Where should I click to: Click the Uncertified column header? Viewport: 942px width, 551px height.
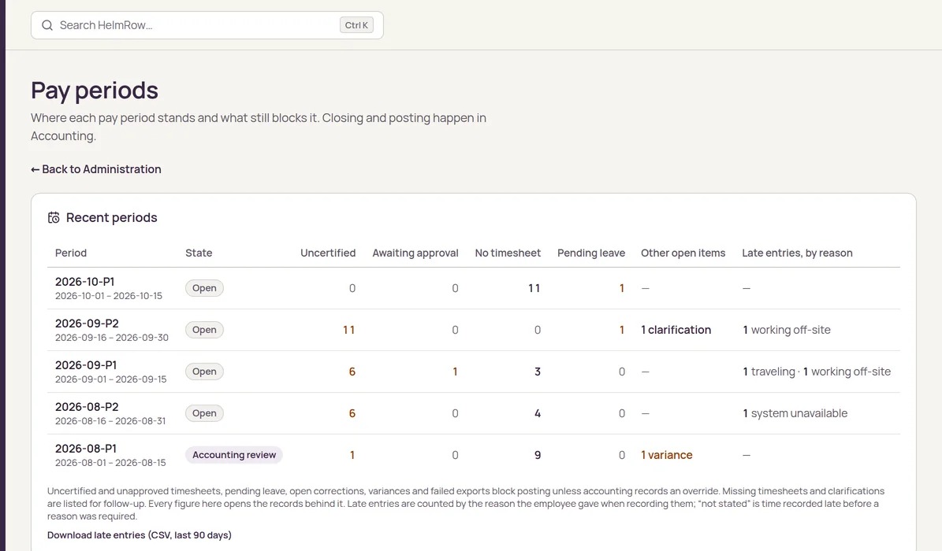click(x=328, y=253)
